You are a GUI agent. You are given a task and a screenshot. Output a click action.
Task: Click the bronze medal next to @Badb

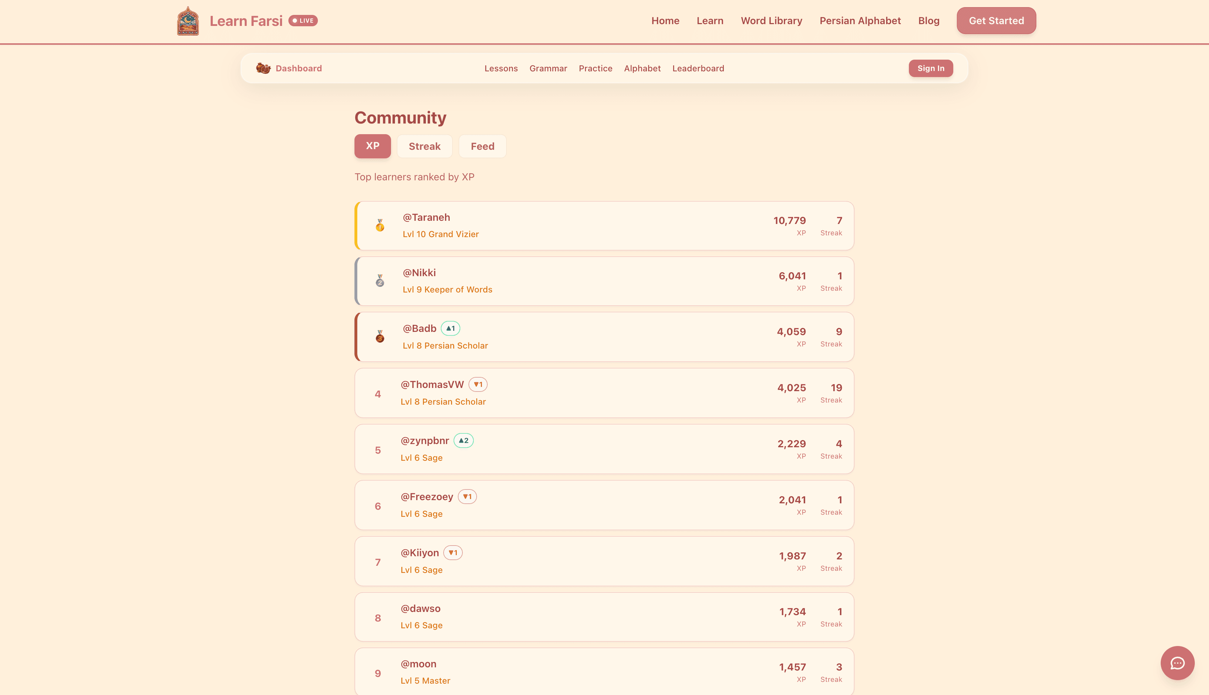click(x=380, y=336)
